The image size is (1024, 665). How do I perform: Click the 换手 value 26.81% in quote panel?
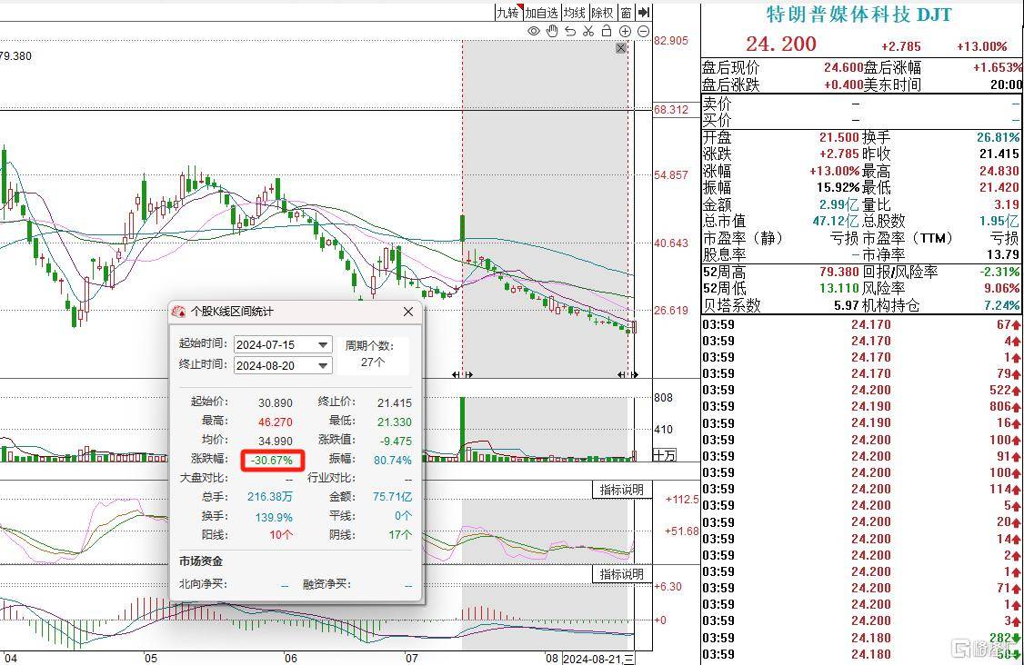pos(998,138)
